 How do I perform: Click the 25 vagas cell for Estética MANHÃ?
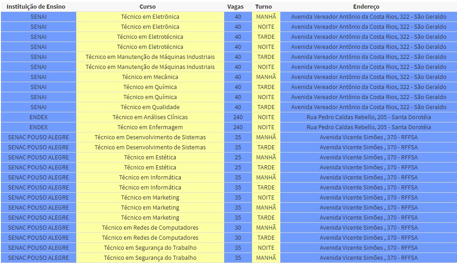[x=238, y=157]
